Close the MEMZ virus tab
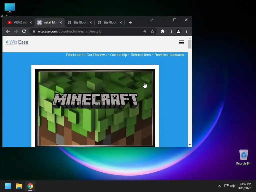The height and width of the screenshot is (192, 256). tap(31, 22)
